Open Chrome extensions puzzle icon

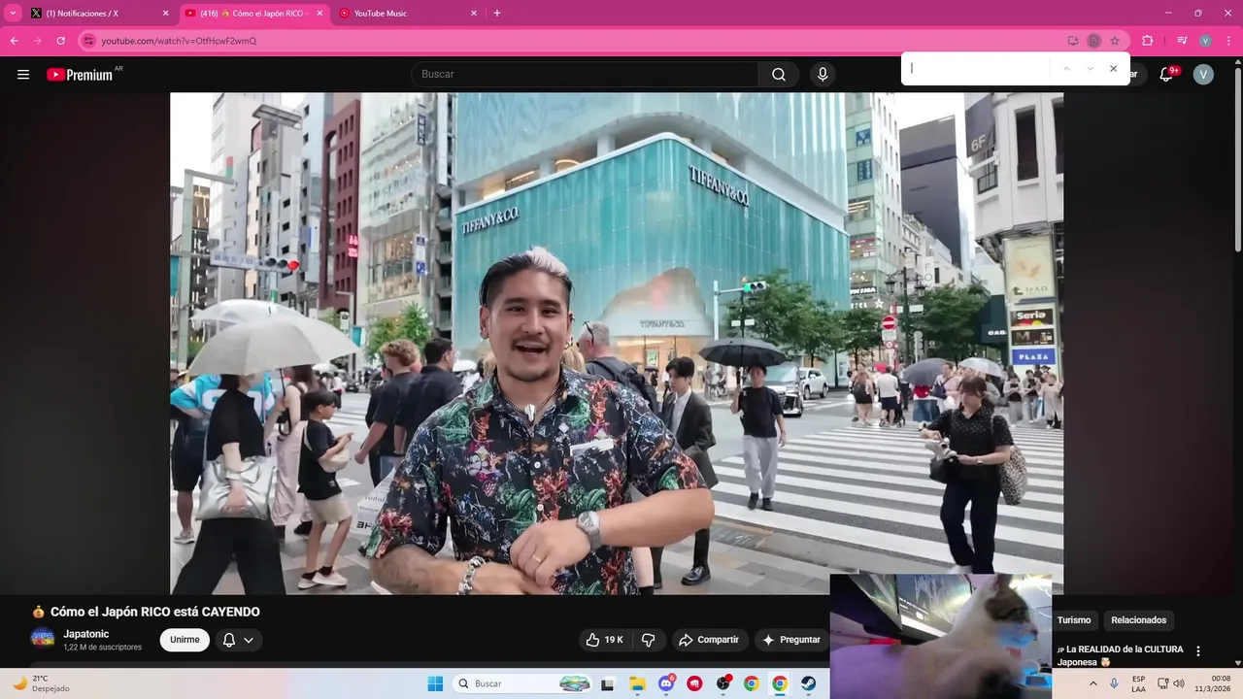[1148, 41]
